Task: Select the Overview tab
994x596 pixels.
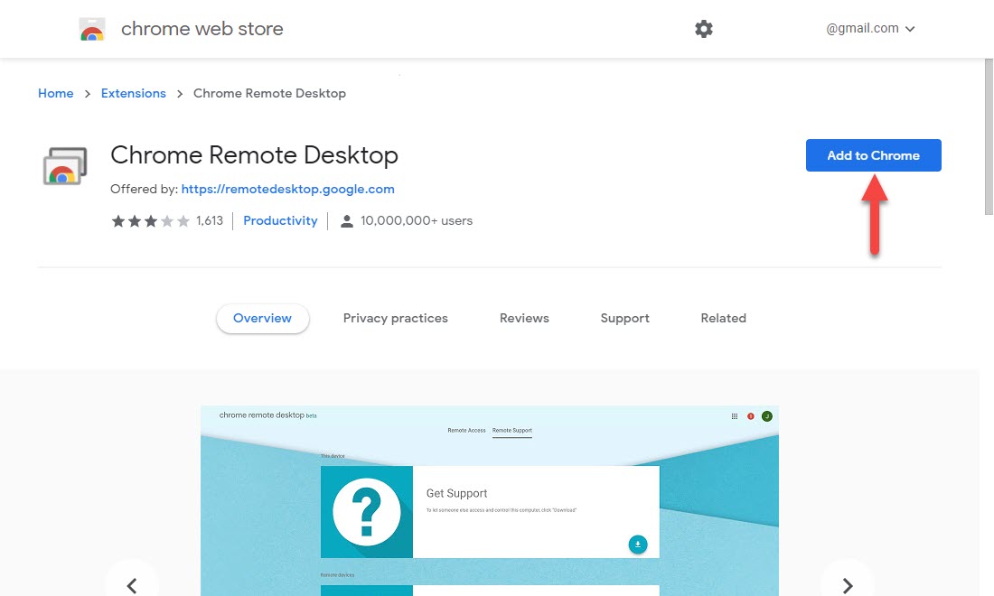Action: pyautogui.click(x=262, y=318)
